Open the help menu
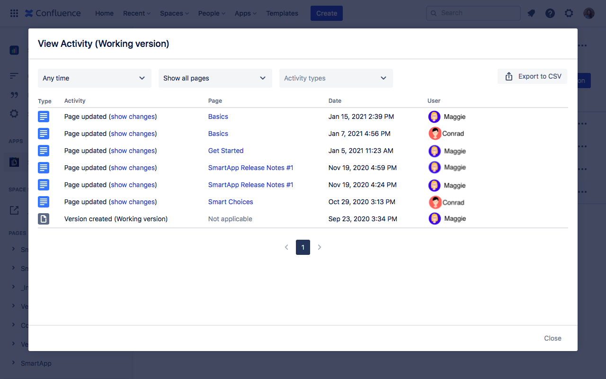The width and height of the screenshot is (606, 379). tap(550, 13)
